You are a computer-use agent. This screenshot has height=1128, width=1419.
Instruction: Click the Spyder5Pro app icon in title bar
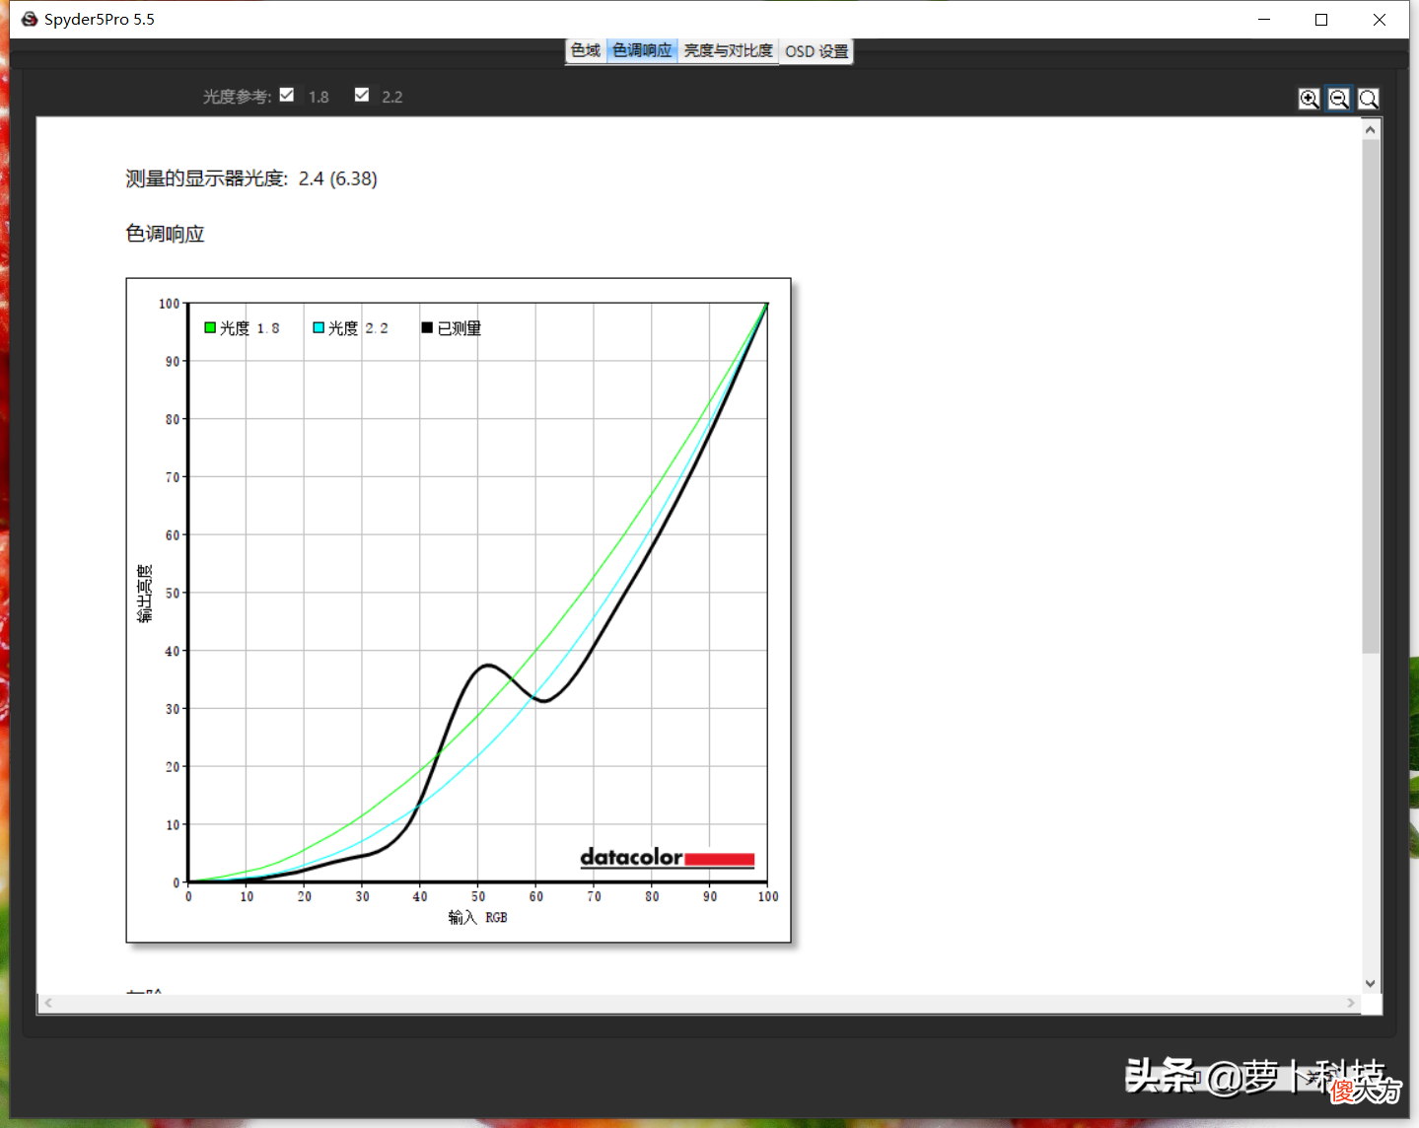point(30,19)
